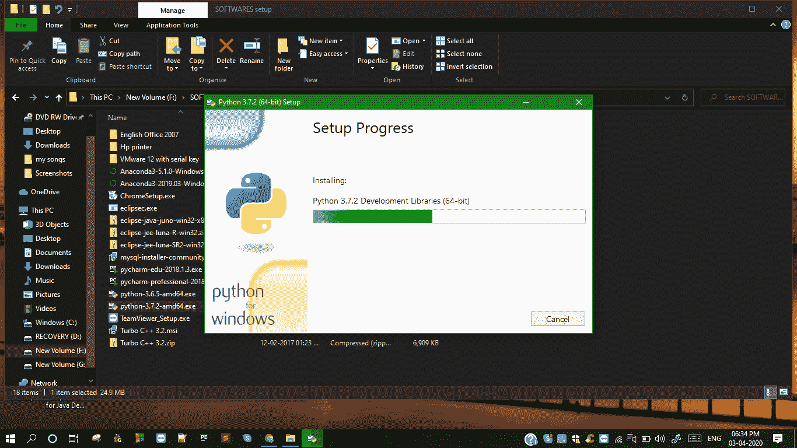This screenshot has height=448, width=797.
Task: Expand the Properties dropdown arrow
Action: [x=373, y=68]
